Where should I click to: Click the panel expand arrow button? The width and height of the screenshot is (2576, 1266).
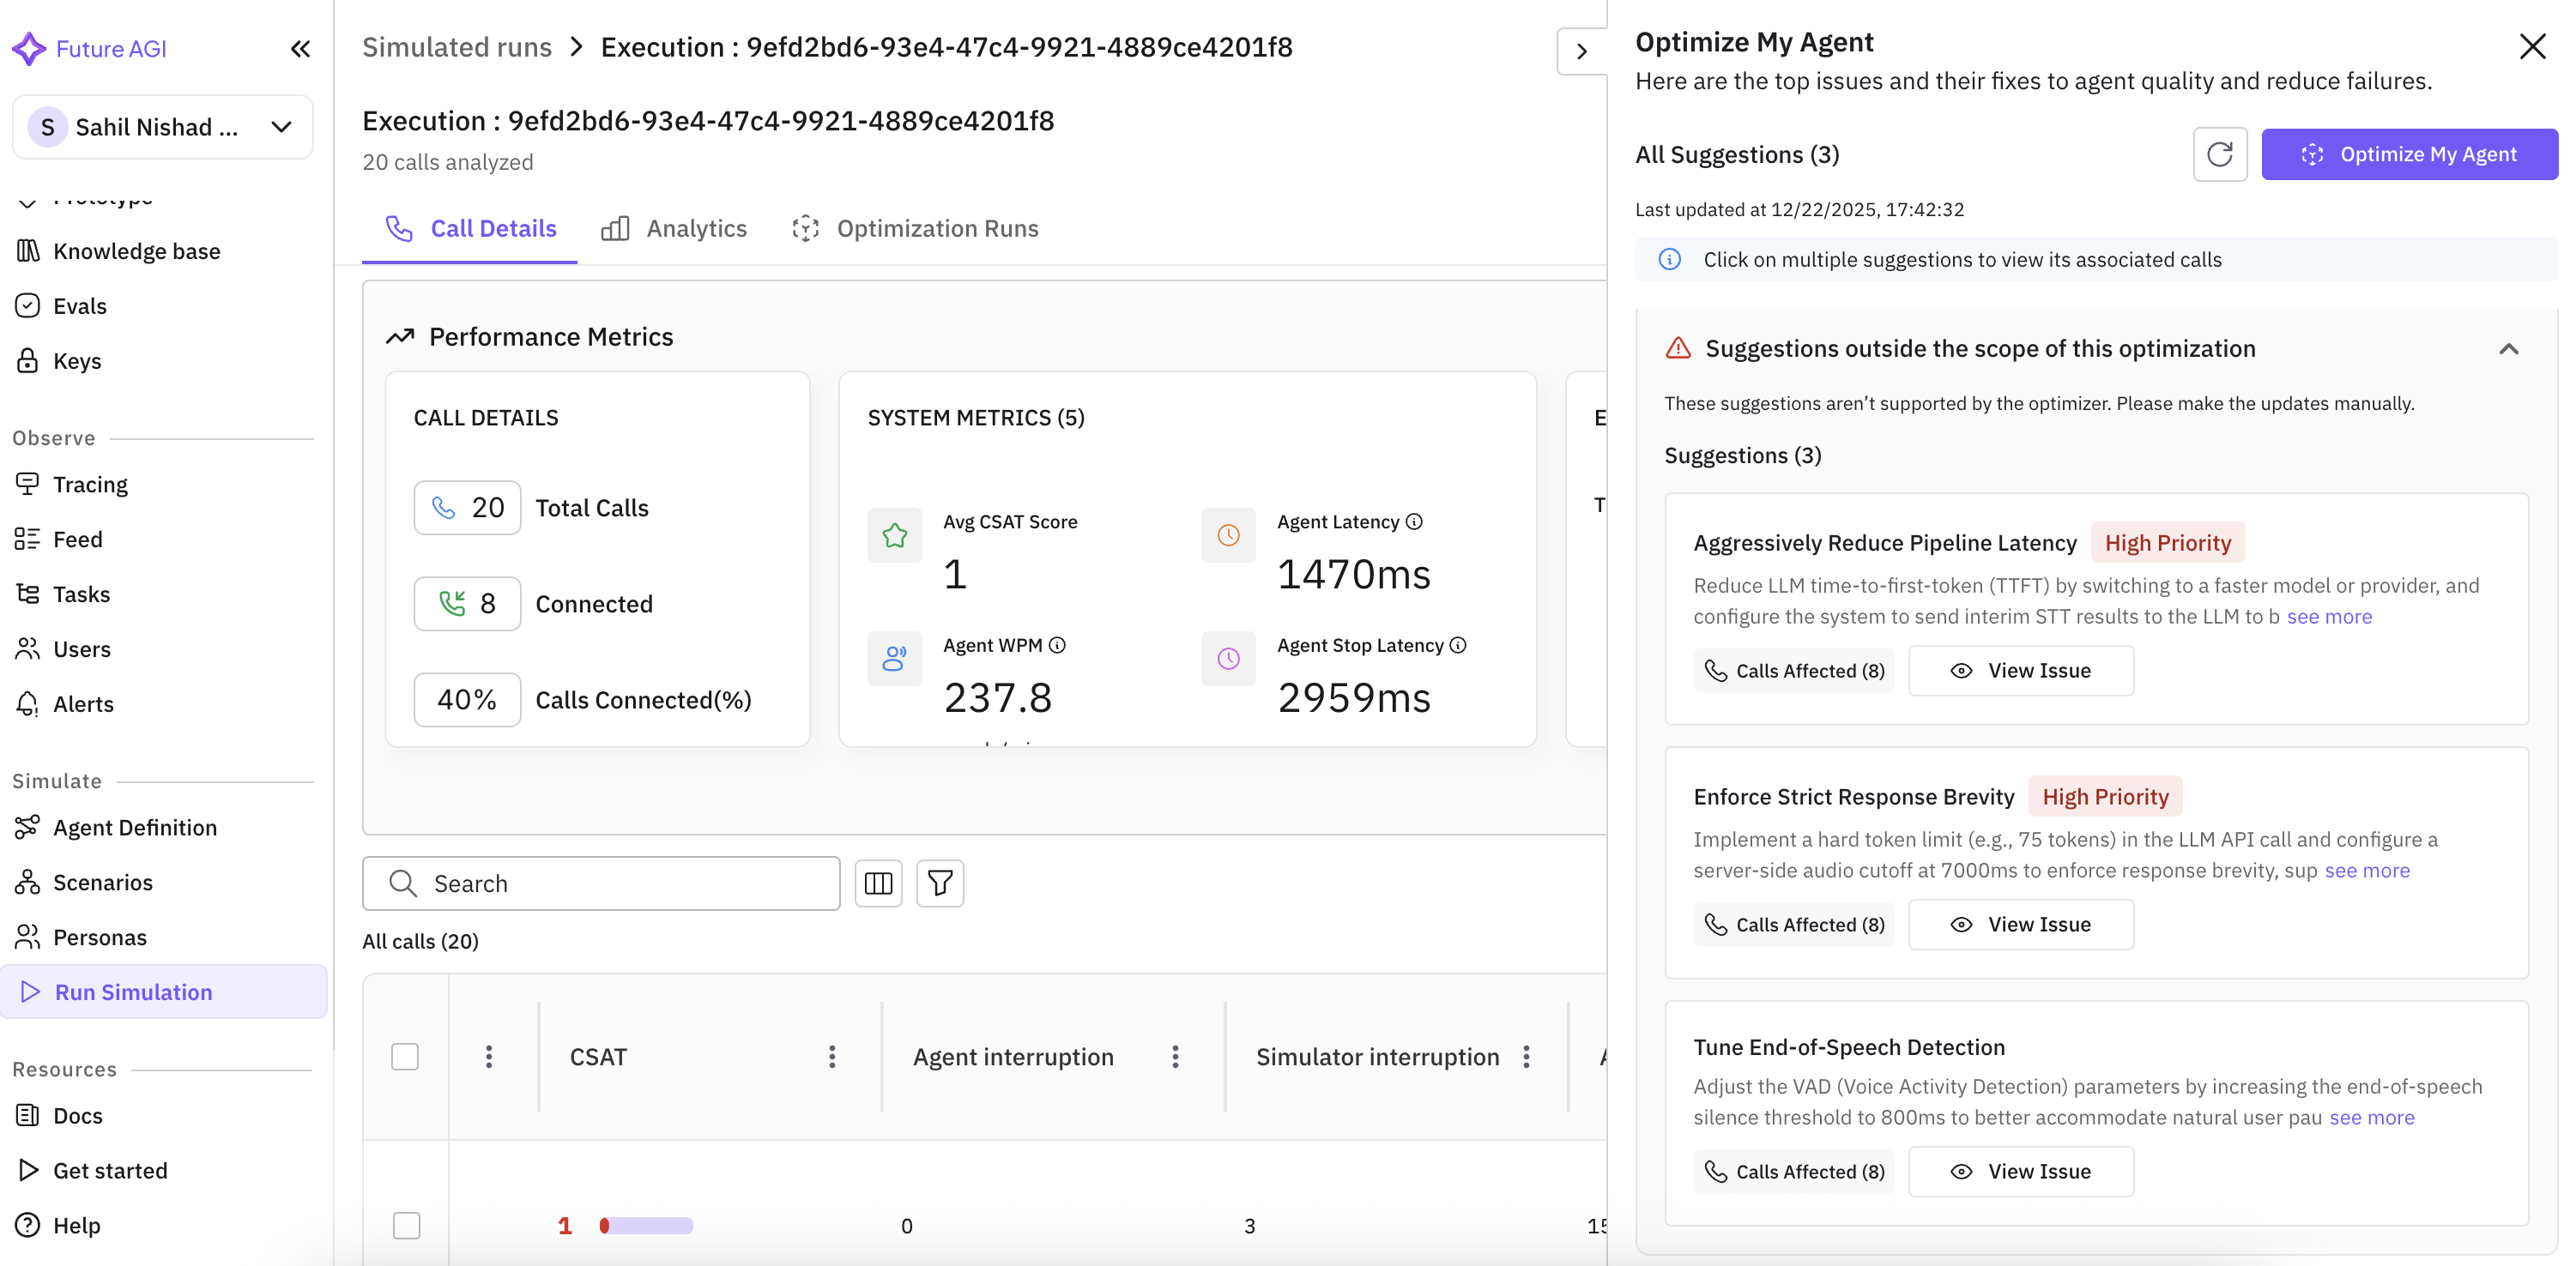(1581, 51)
